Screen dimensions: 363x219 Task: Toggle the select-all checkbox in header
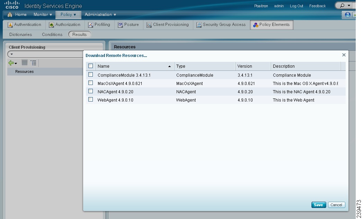click(x=90, y=66)
